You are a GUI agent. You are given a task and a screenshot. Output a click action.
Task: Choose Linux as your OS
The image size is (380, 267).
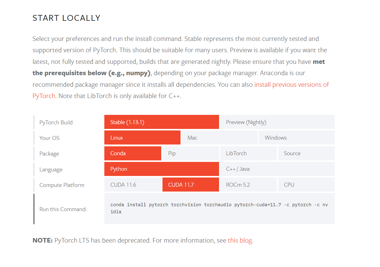click(142, 138)
